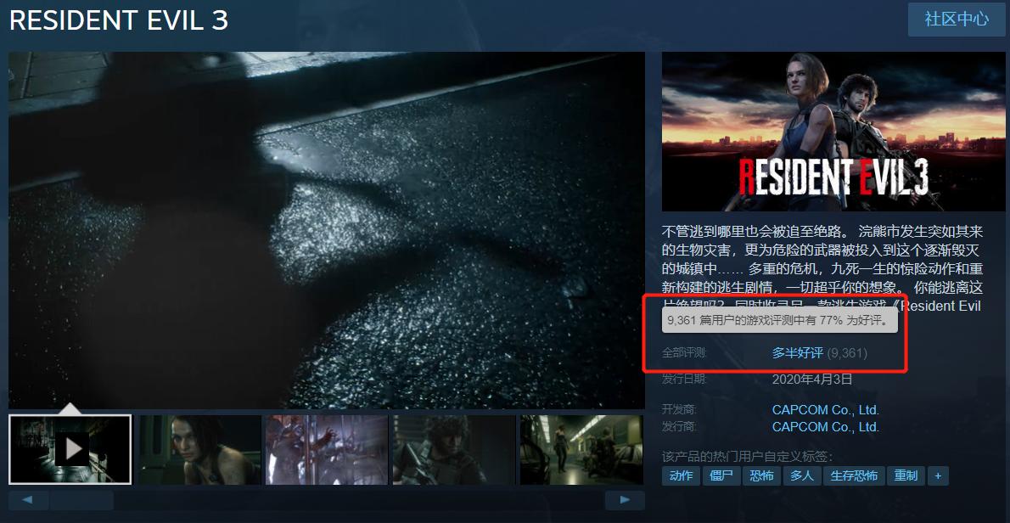Click the 开发商 label
This screenshot has width=1010, height=523.
pos(679,409)
